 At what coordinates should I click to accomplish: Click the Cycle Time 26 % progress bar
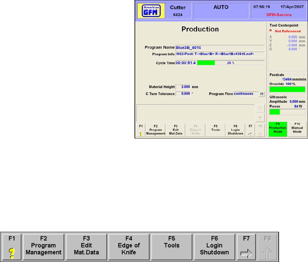point(231,63)
